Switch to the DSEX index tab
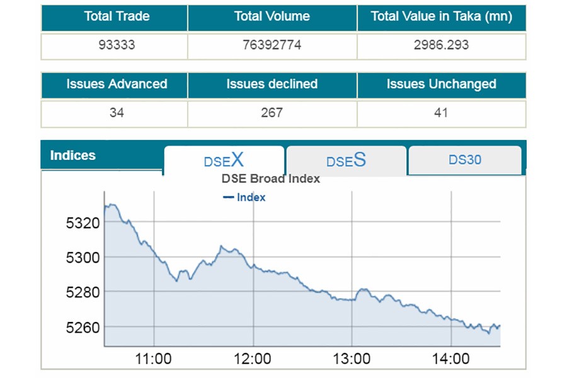The height and width of the screenshot is (378, 567). pyautogui.click(x=224, y=160)
